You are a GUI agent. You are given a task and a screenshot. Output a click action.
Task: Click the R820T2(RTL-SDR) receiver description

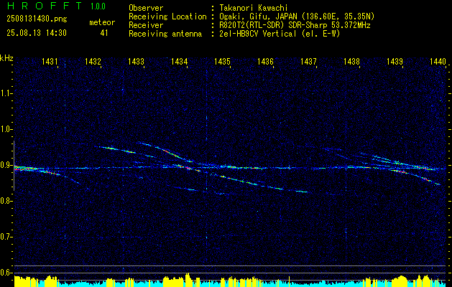pyautogui.click(x=295, y=25)
